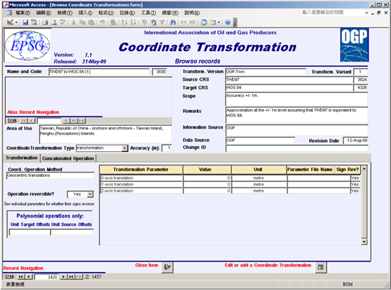
Task: Run the Spelling check toolbar icon
Action: pyautogui.click(x=63, y=23)
